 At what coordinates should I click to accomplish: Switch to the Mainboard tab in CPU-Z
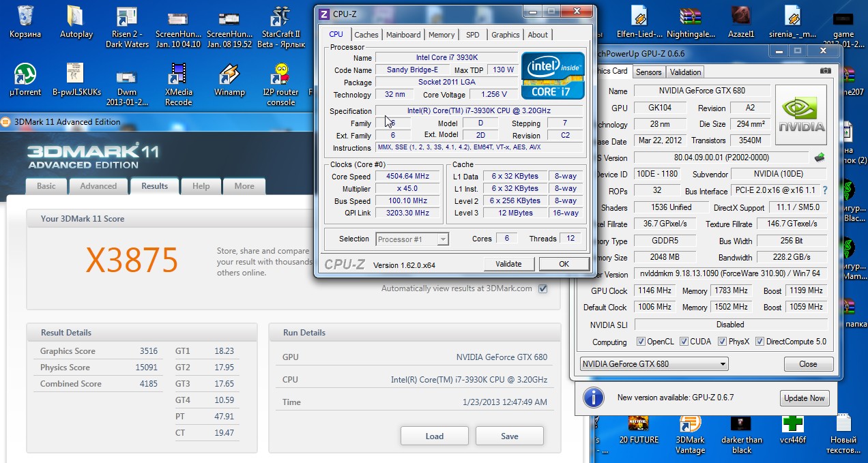point(403,35)
